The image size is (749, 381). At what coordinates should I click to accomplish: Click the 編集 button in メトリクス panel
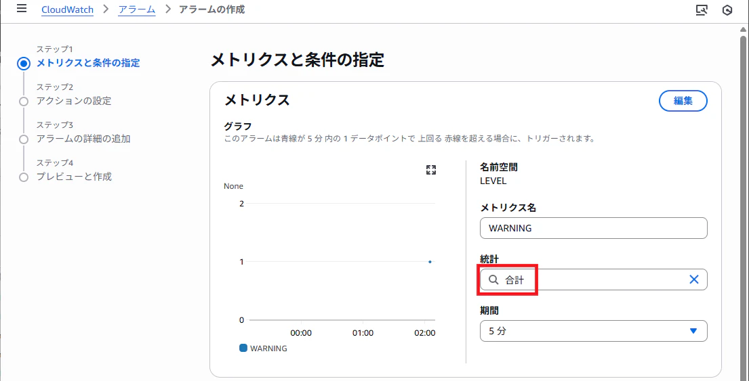point(683,101)
